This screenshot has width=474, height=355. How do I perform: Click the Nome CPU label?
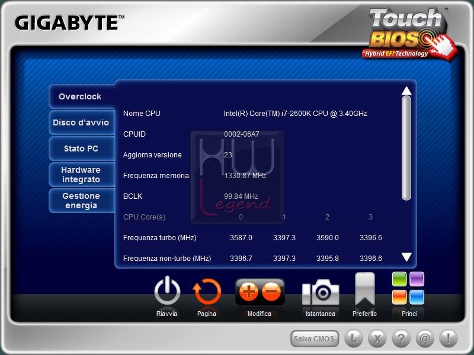click(x=142, y=114)
